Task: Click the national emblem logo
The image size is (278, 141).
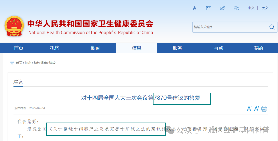Action: point(14,27)
